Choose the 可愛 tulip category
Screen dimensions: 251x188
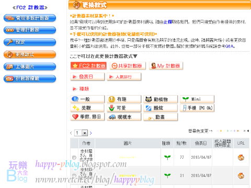(x=124, y=108)
